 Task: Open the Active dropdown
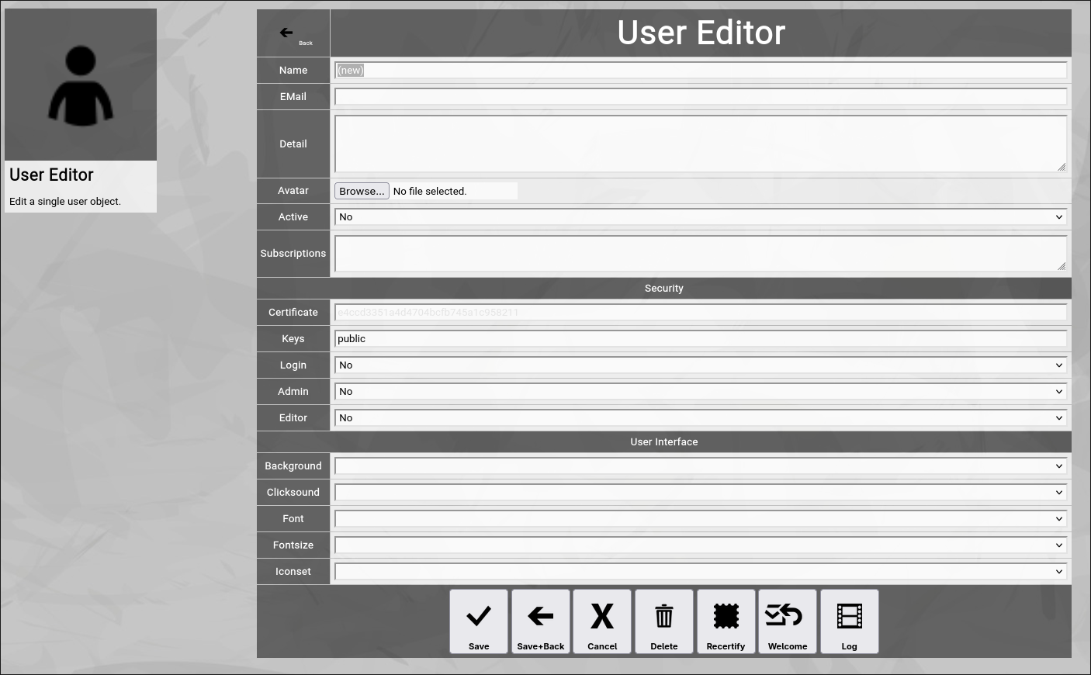point(700,217)
